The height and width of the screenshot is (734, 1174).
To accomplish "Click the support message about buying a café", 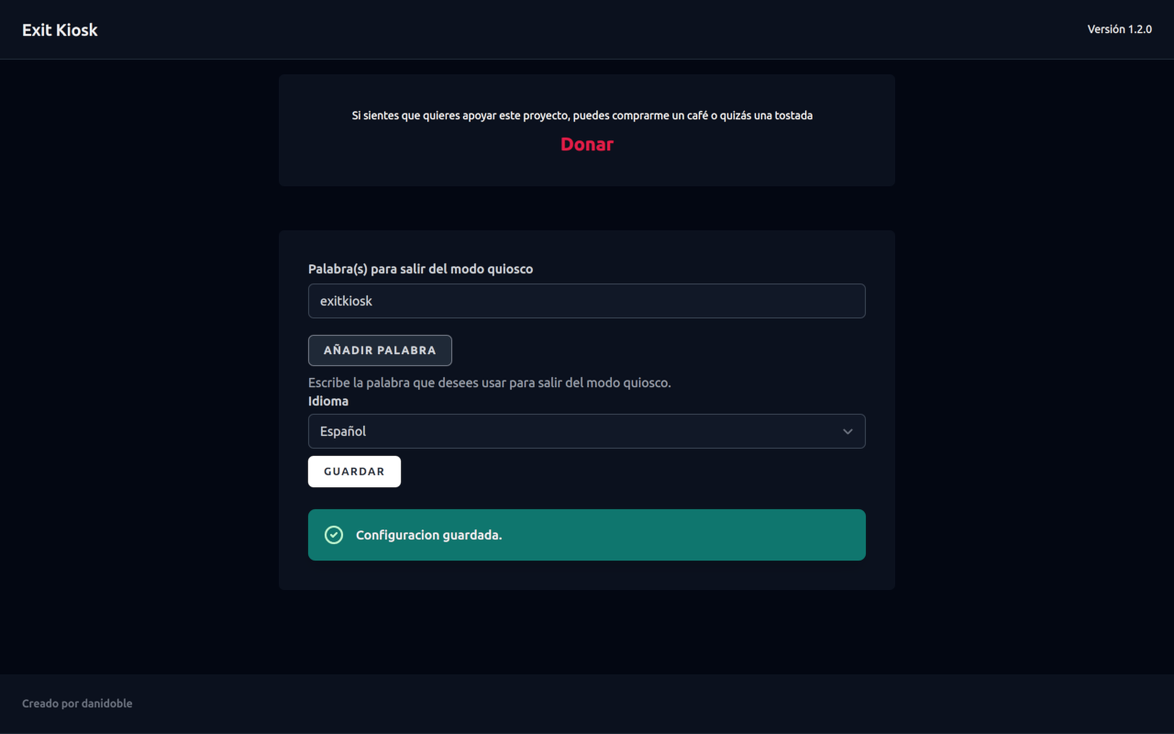I will [x=581, y=116].
